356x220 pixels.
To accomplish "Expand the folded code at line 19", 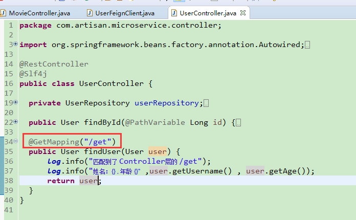I will pyautogui.click(x=15, y=102).
